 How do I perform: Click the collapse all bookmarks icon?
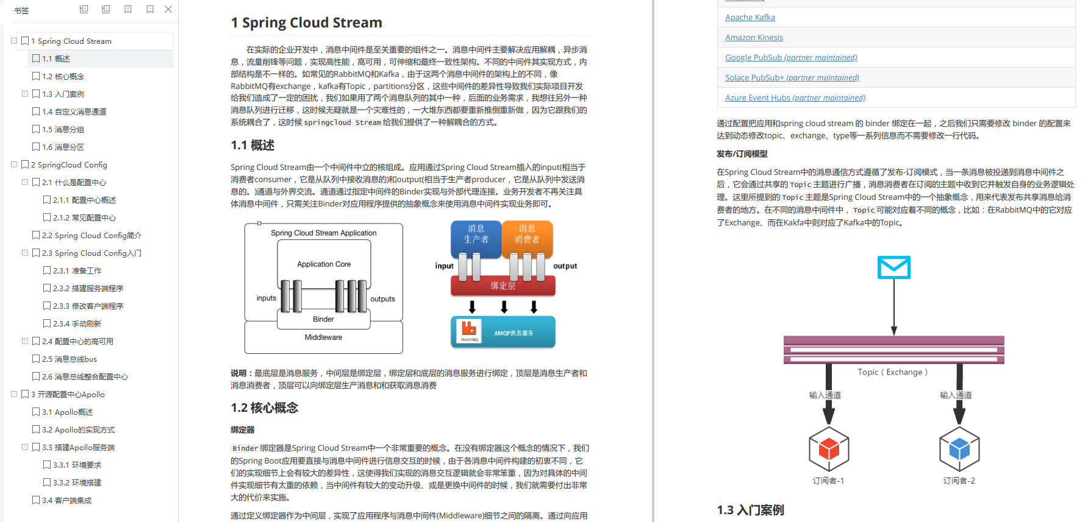coord(106,9)
